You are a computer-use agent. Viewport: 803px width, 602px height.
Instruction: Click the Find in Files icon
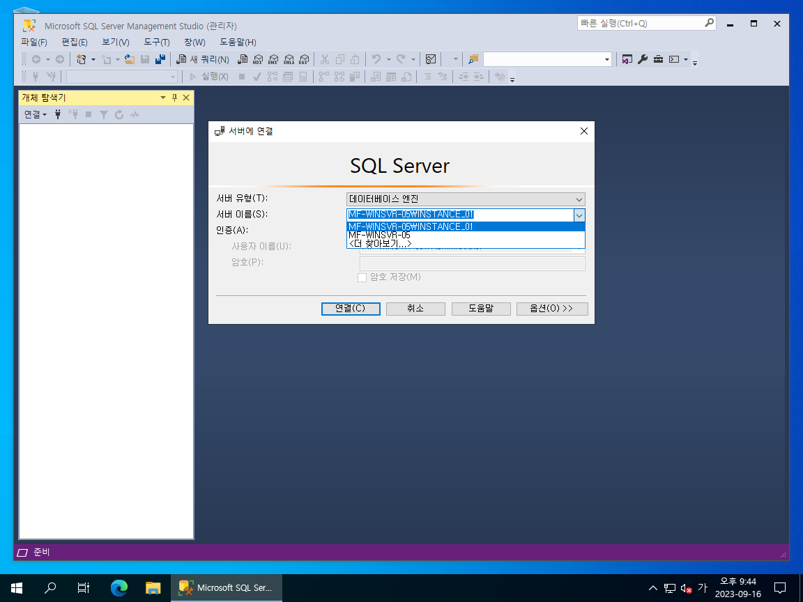pyautogui.click(x=473, y=59)
